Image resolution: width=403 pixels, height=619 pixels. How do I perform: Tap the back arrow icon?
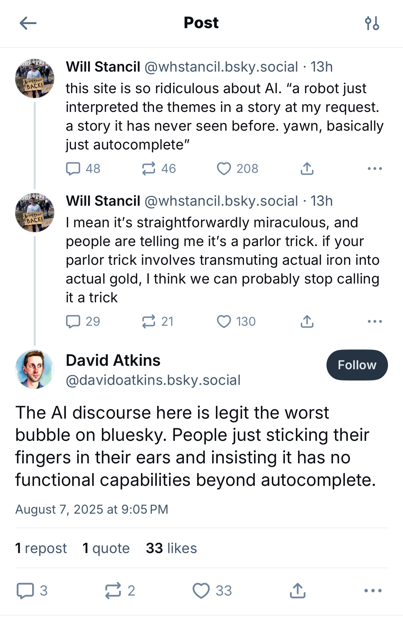28,23
